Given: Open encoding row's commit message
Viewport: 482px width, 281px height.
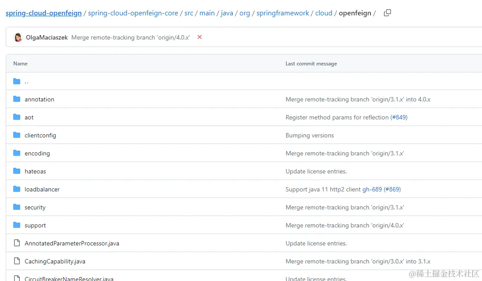Looking at the screenshot, I should click(345, 153).
